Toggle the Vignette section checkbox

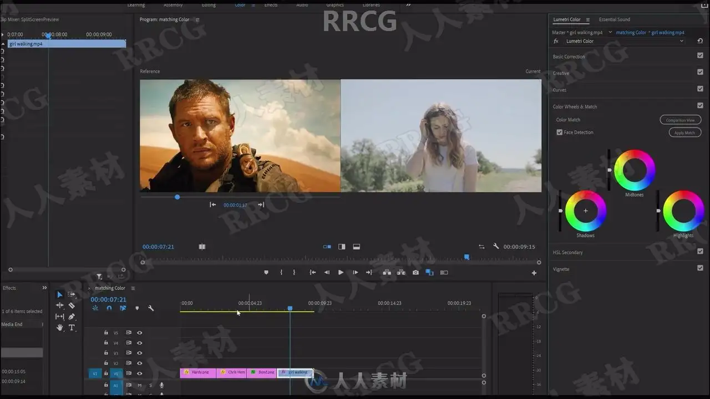click(x=700, y=268)
